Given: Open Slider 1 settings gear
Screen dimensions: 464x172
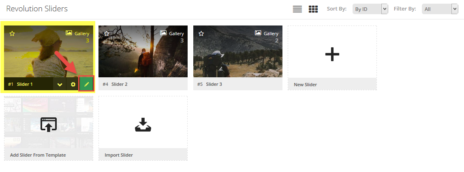Looking at the screenshot, I should pyautogui.click(x=73, y=85).
